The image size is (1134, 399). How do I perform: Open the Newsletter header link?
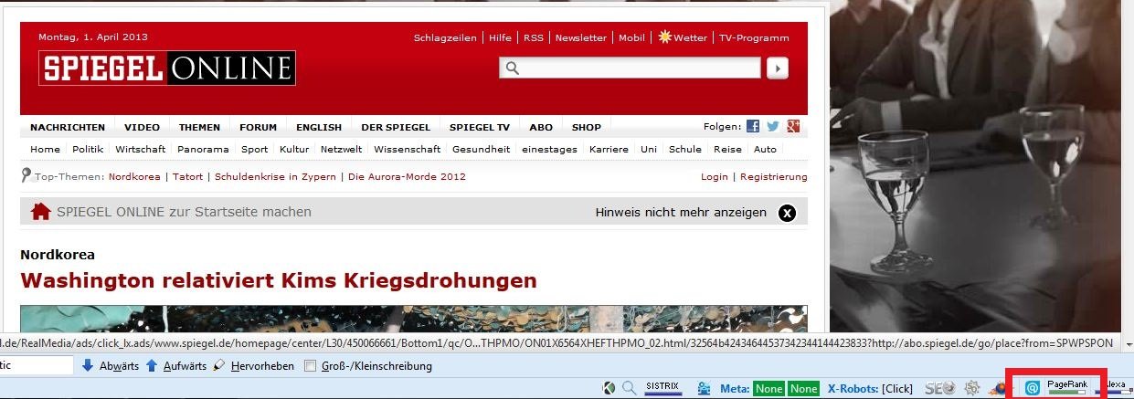tap(581, 37)
